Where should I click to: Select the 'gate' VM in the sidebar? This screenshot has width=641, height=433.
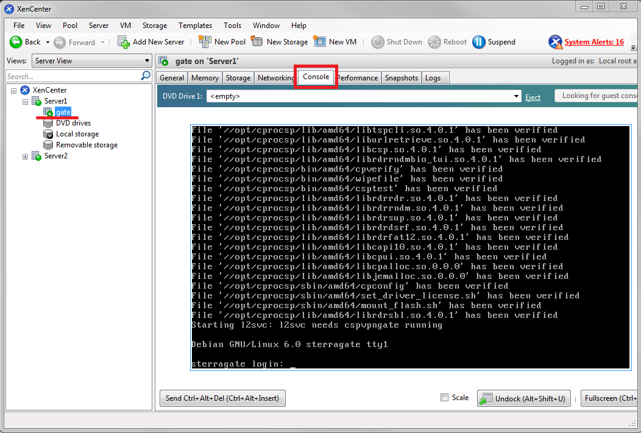click(x=64, y=111)
